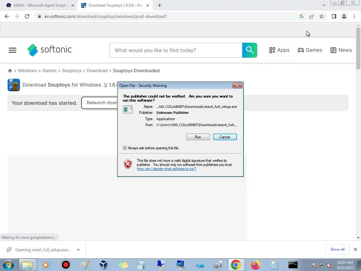Open the Windows breadcrumb link
This screenshot has width=361, height=271.
(27, 71)
